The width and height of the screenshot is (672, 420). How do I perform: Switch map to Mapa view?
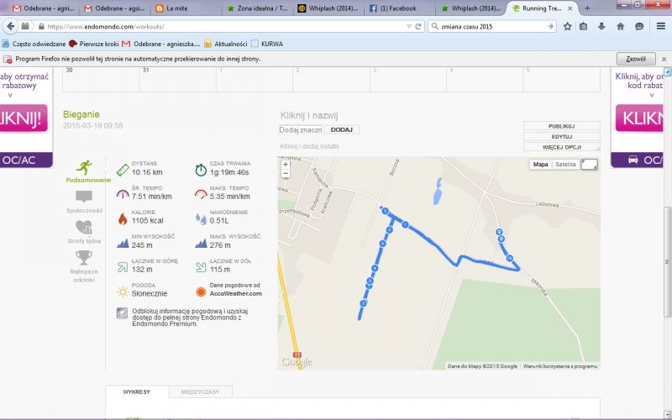(x=540, y=165)
